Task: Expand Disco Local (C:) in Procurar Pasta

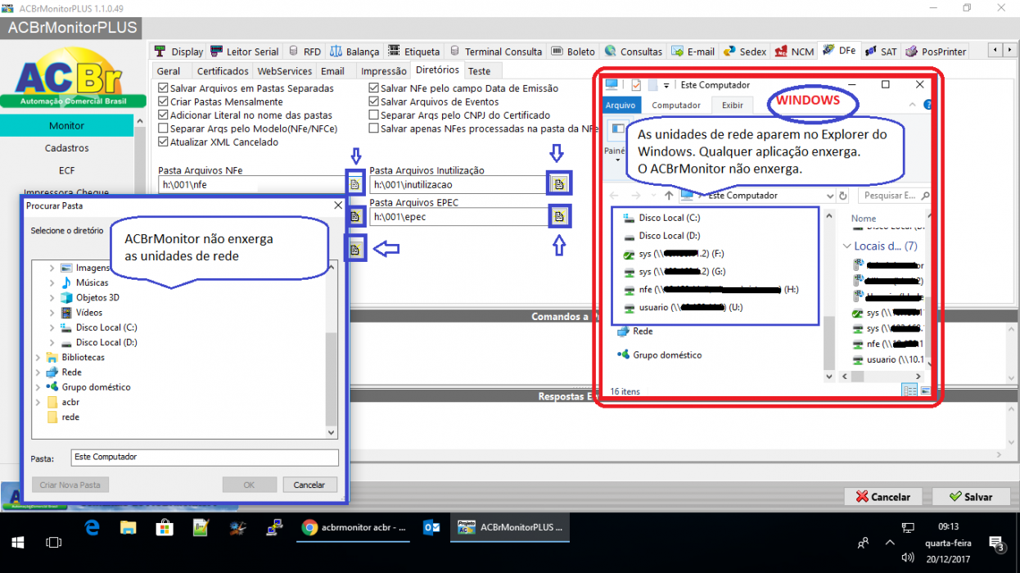Action: click(52, 327)
